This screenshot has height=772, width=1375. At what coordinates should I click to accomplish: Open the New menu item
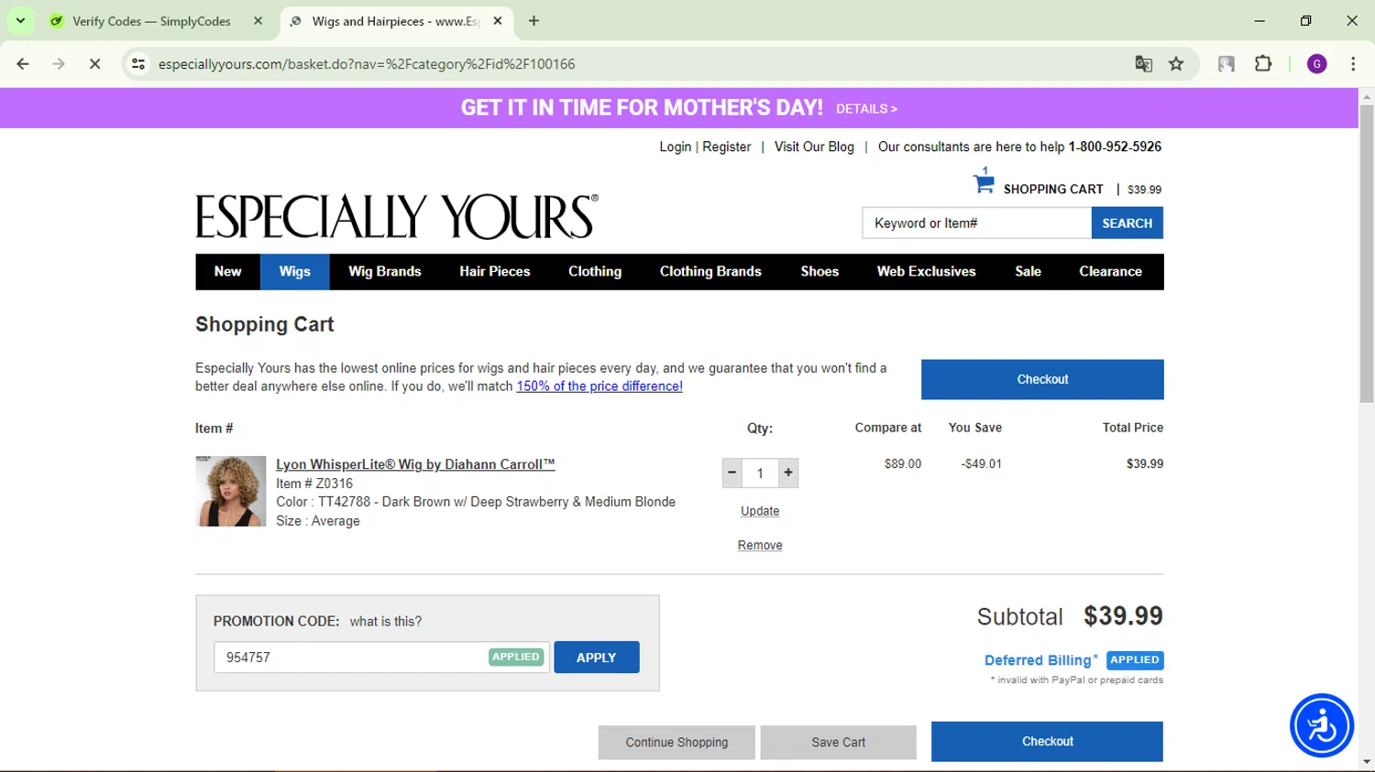[227, 272]
